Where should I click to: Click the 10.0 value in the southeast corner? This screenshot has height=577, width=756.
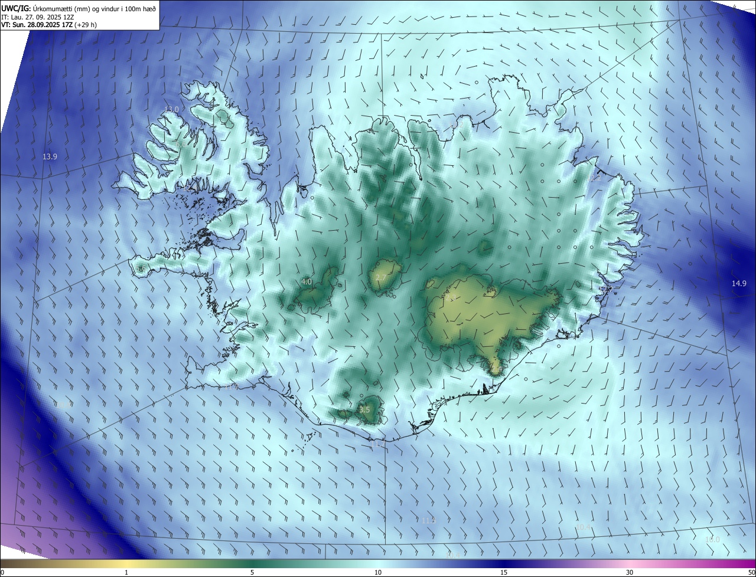point(713,540)
